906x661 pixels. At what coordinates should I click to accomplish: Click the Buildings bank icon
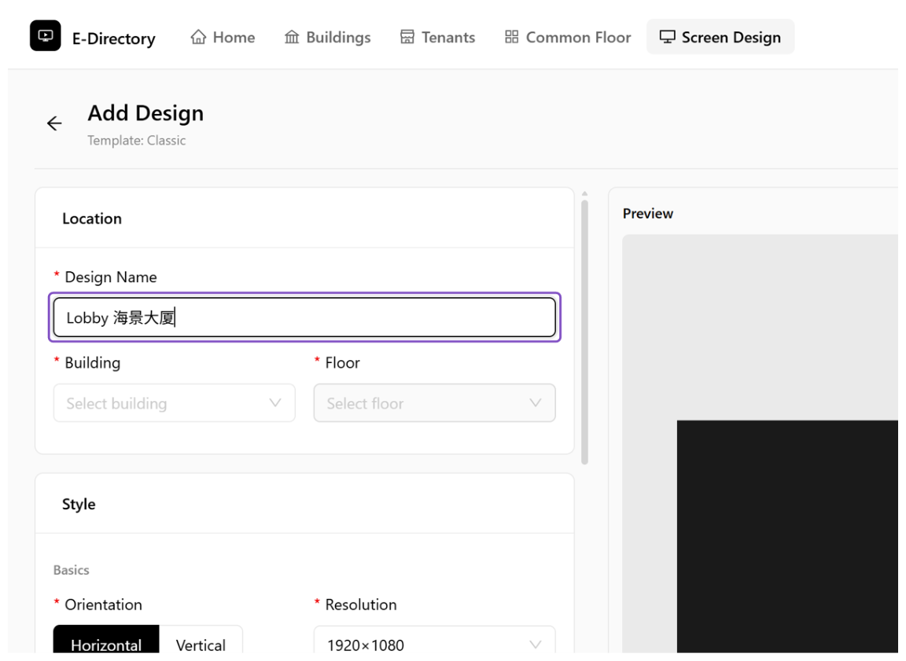coord(292,37)
